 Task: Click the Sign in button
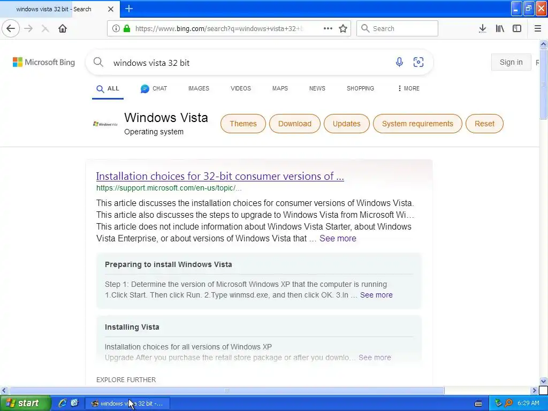[511, 62]
